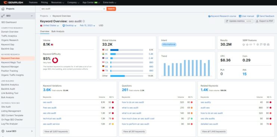Click the first star SERP feature icon
Viewport: 277px width, 137px height.
[244, 44]
